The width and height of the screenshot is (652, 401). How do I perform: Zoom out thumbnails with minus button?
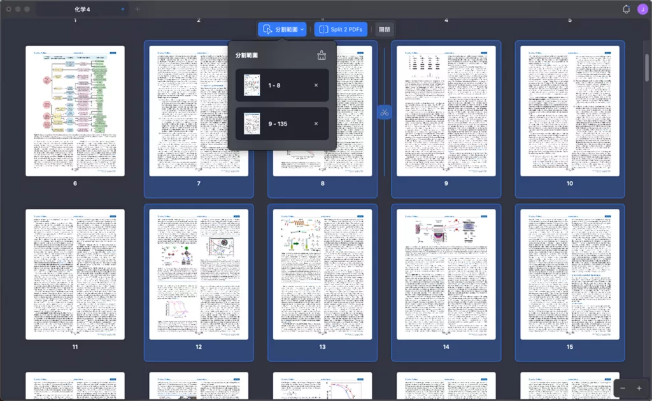tap(623, 388)
